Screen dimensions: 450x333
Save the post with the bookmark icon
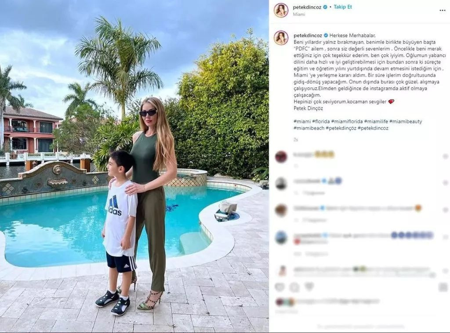coord(443,287)
